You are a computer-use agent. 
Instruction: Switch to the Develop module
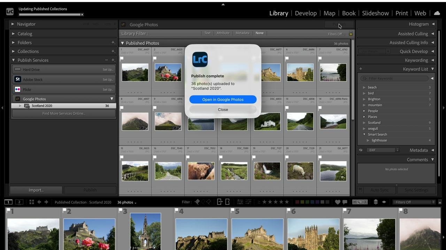(306, 13)
